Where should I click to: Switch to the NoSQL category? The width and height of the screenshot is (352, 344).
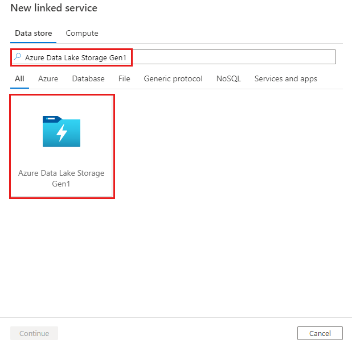pos(228,79)
